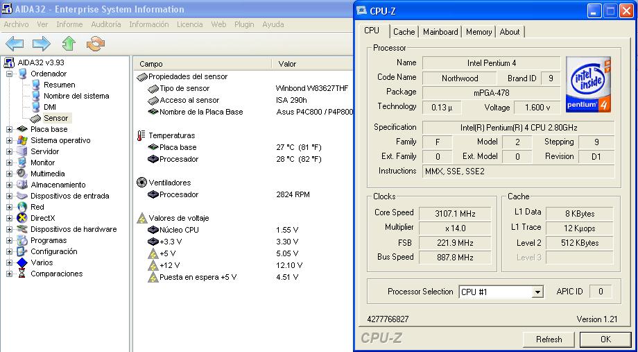The image size is (638, 352).
Task: Click the forward arrow toolbar icon
Action: 42,44
